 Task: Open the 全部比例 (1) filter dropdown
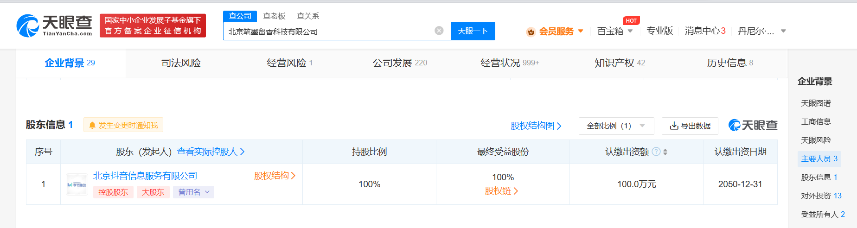click(x=616, y=126)
